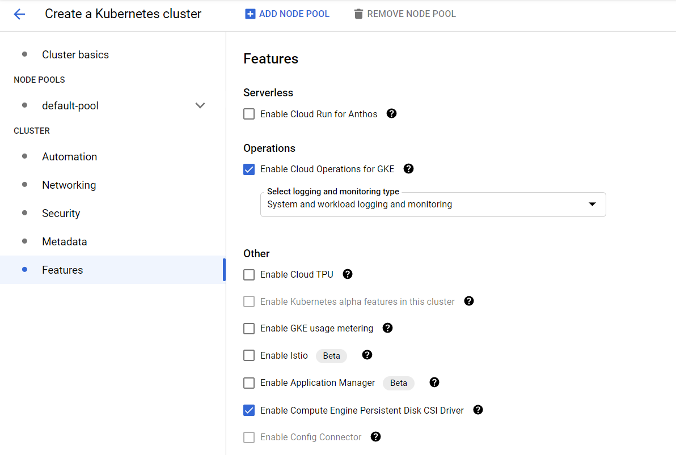Viewport: 676px width, 455px height.
Task: Expand default-pool chevron in sidebar
Action: [x=200, y=105]
